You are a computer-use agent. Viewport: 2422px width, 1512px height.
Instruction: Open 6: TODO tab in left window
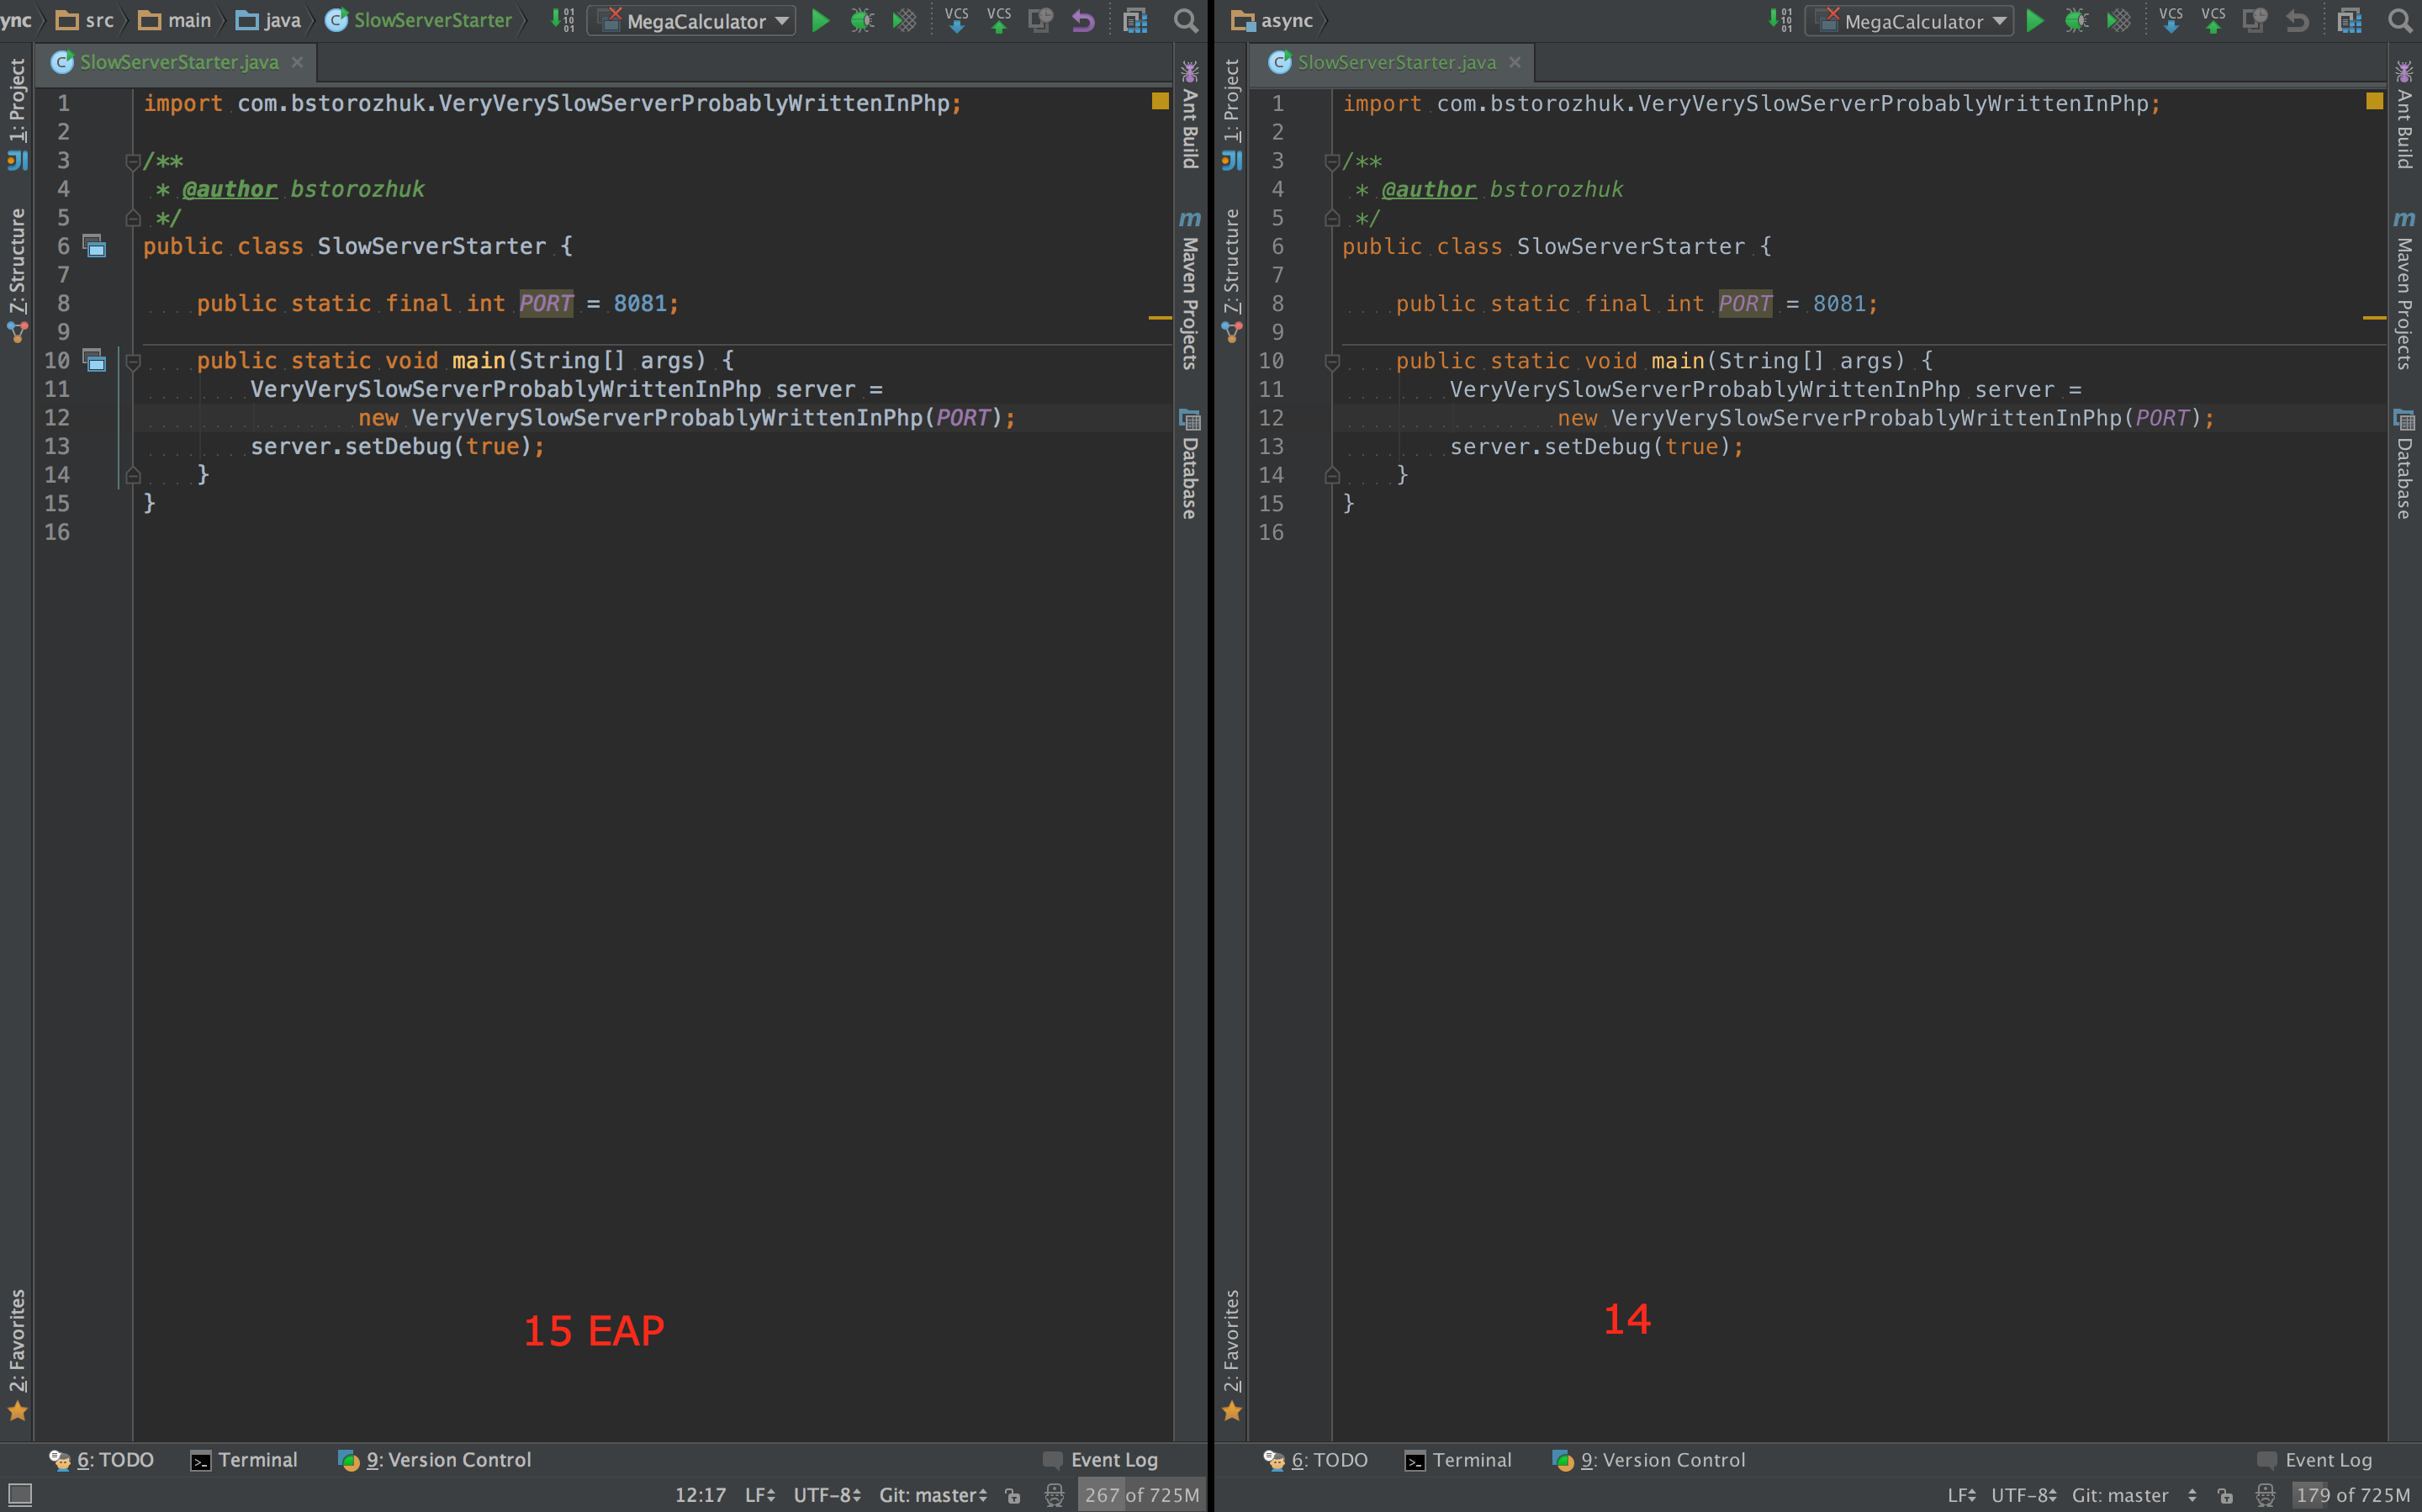coord(102,1460)
